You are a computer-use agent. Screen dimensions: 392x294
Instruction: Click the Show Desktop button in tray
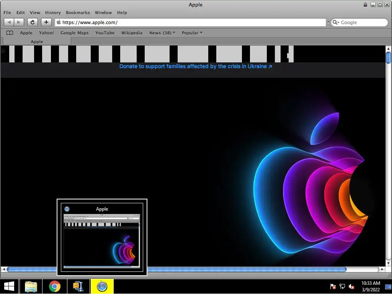pyautogui.click(x=388, y=286)
